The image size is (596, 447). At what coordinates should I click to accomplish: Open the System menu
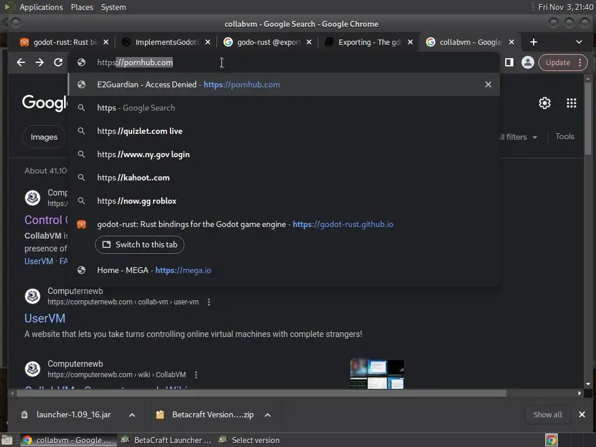[113, 7]
